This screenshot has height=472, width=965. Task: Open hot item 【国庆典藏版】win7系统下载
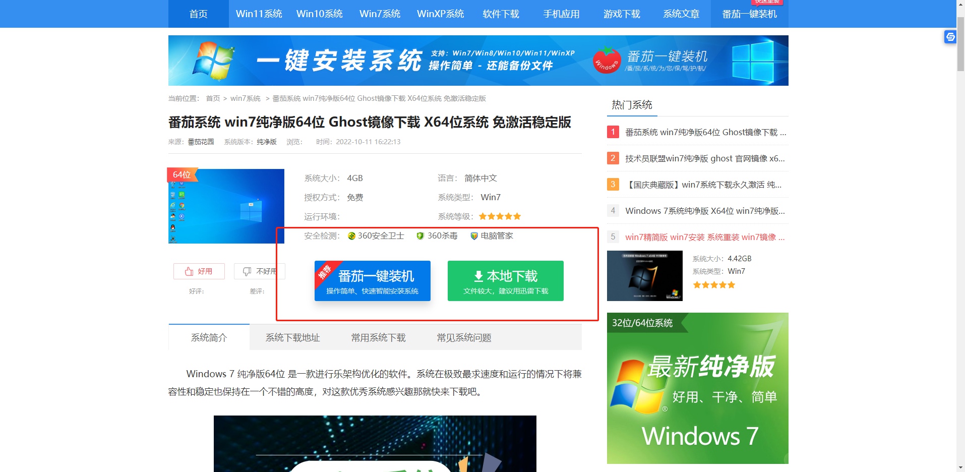(704, 185)
